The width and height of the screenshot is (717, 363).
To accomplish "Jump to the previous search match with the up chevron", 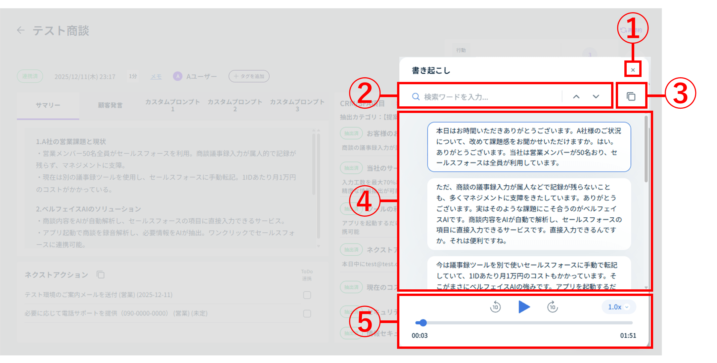I will (576, 96).
